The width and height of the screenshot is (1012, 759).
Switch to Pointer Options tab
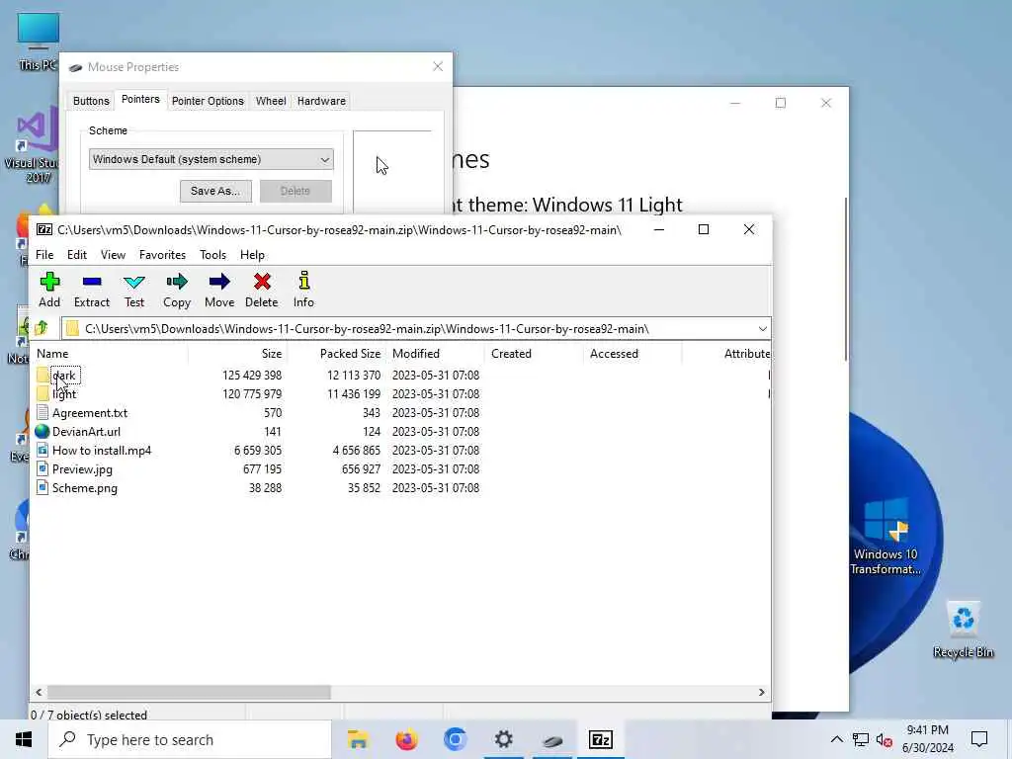[208, 102]
